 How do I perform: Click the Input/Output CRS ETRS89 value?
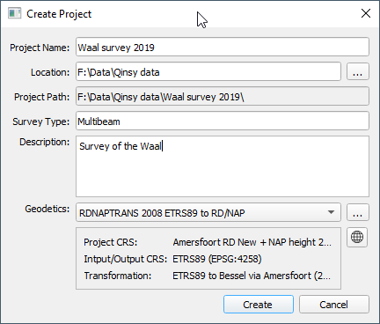(217, 259)
